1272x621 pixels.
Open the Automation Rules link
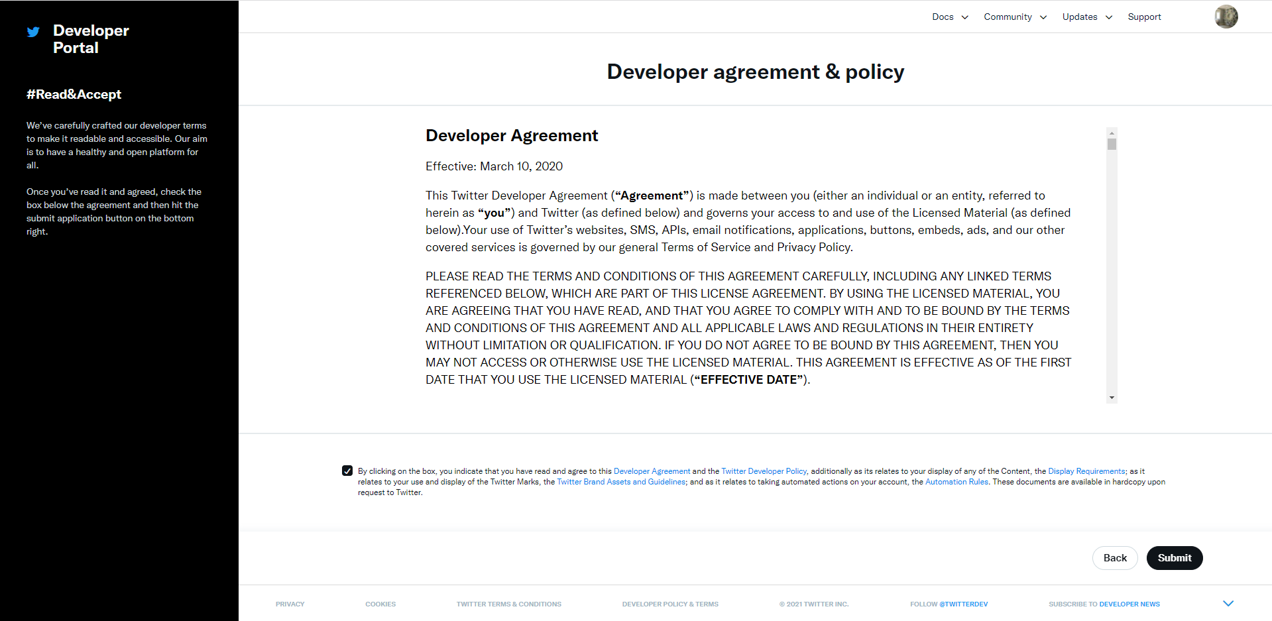(956, 482)
